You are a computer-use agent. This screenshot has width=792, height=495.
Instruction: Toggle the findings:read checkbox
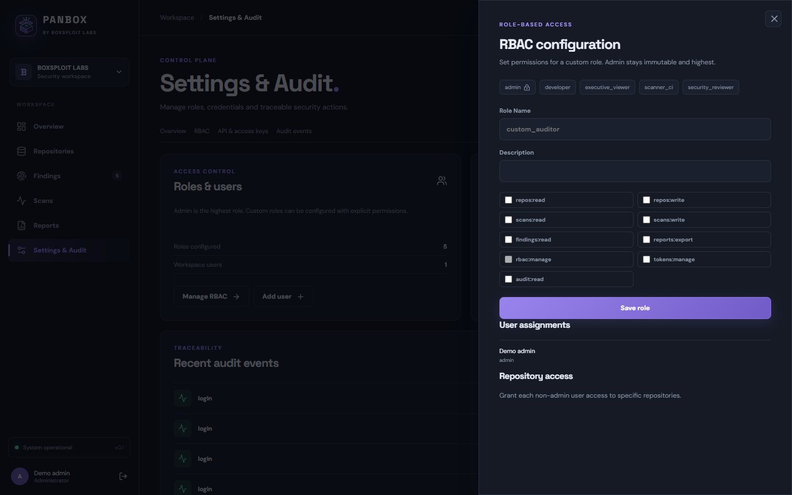[x=508, y=240]
